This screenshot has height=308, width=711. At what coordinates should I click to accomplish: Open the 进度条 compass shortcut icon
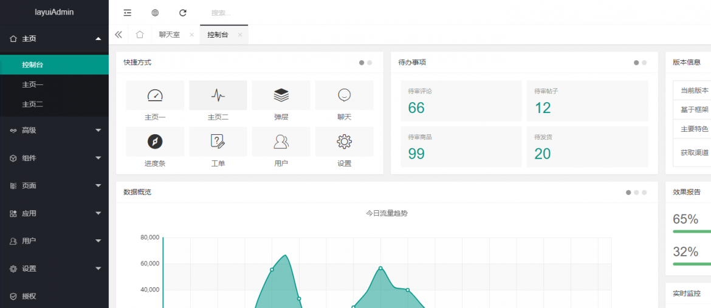[155, 142]
